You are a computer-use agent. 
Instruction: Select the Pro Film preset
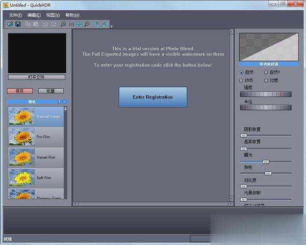(36, 137)
